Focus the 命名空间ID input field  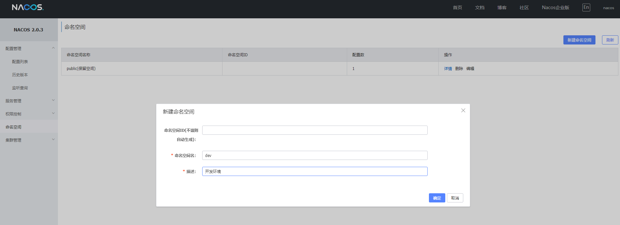pos(315,130)
